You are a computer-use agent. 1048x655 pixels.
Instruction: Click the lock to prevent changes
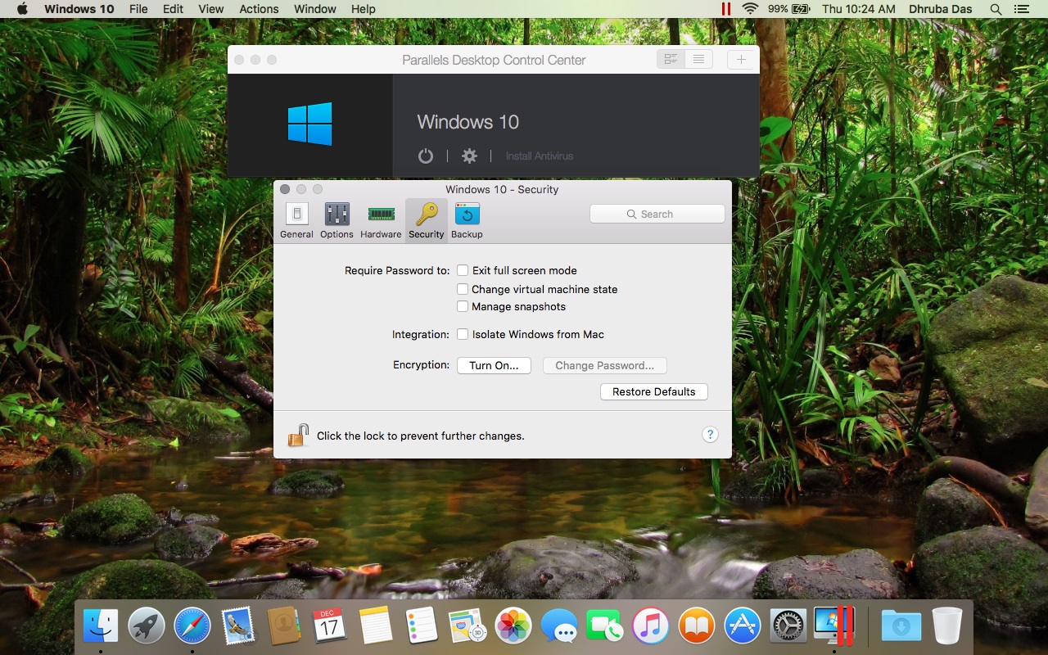[x=298, y=435]
